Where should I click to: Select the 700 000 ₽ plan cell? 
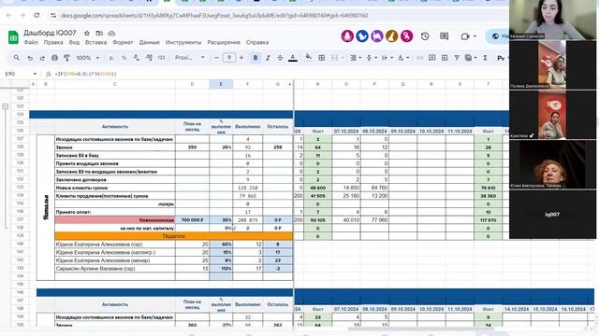(x=192, y=220)
